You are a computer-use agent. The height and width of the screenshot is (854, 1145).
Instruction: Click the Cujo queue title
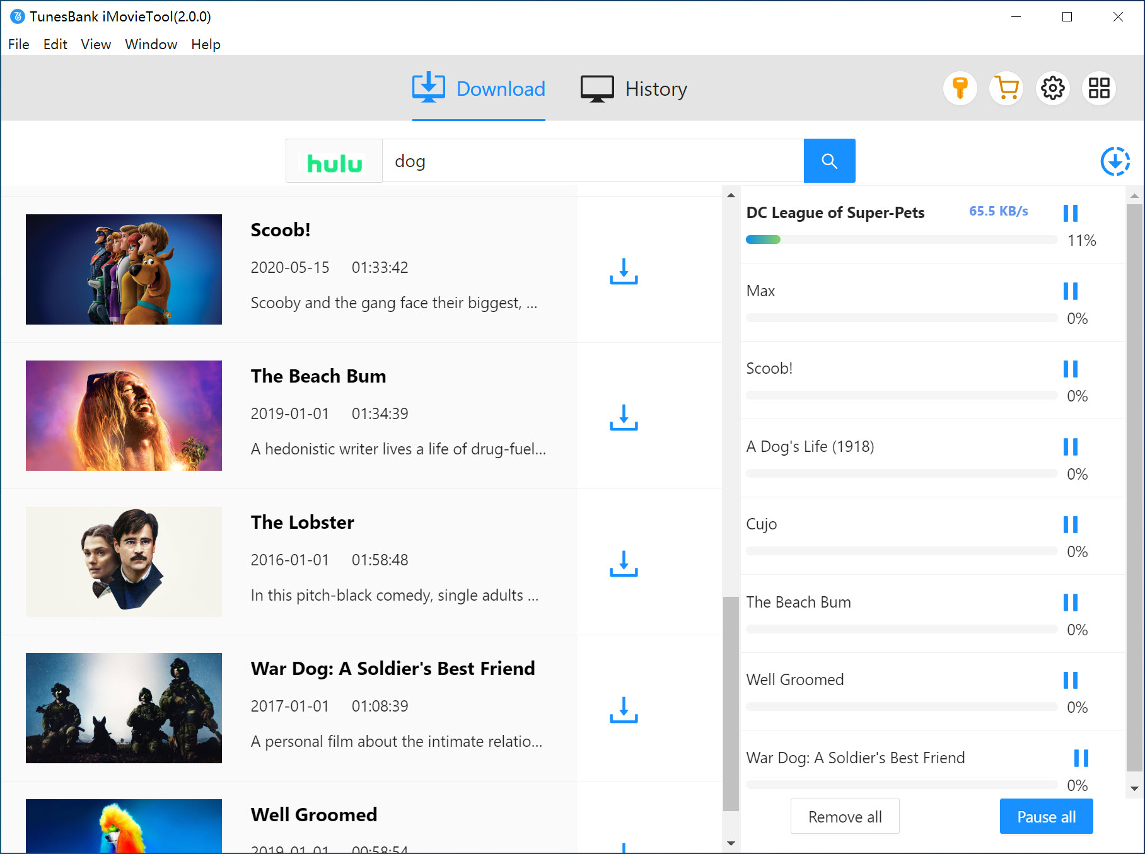coord(761,524)
